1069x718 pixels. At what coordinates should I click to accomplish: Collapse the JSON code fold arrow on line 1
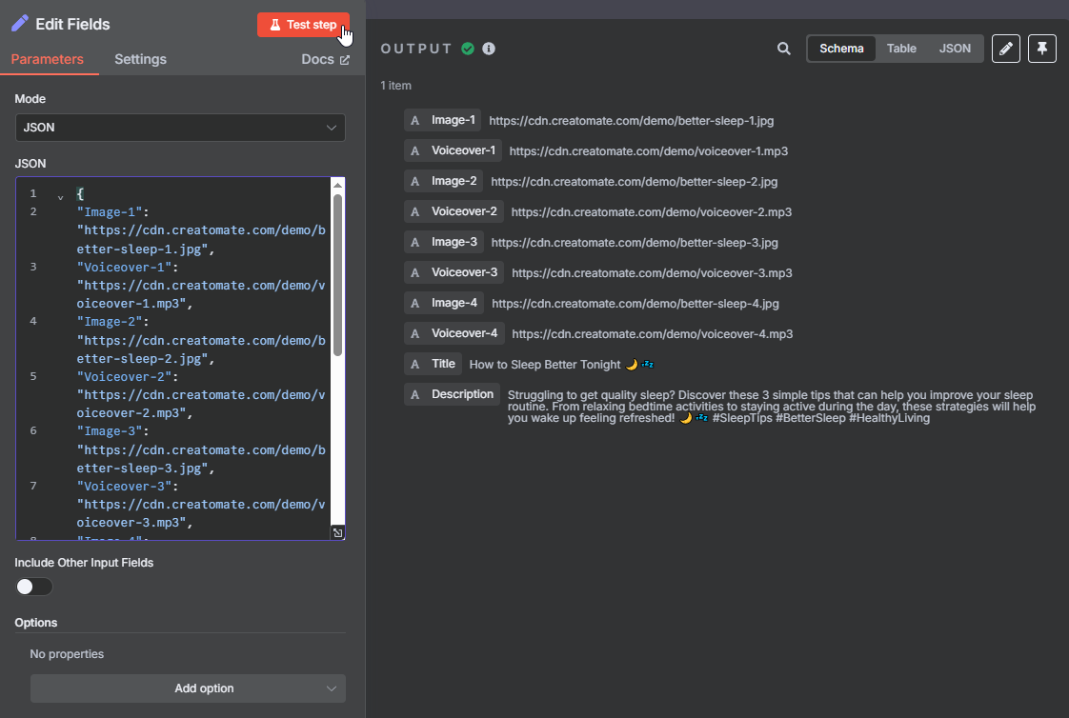[x=61, y=195]
